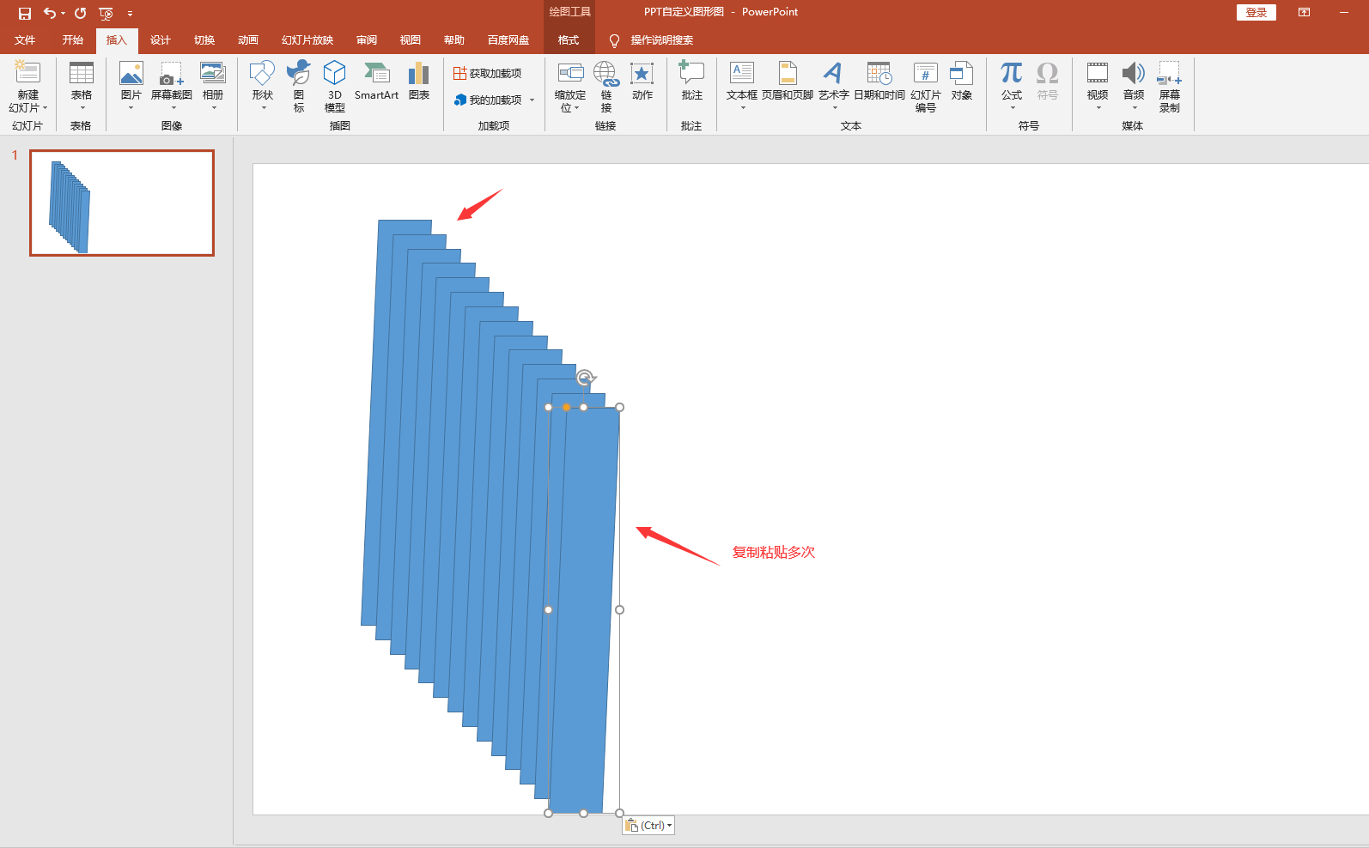This screenshot has height=848, width=1369.
Task: Click the 屏幕录制 screen recording icon
Action: [1169, 86]
